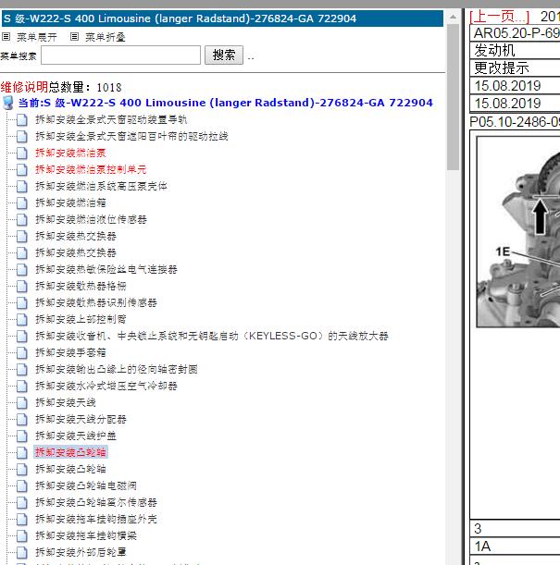Click the document icon beside 拆卸安装手套箱
Viewport: 560px width, 565px height.
pyautogui.click(x=22, y=352)
